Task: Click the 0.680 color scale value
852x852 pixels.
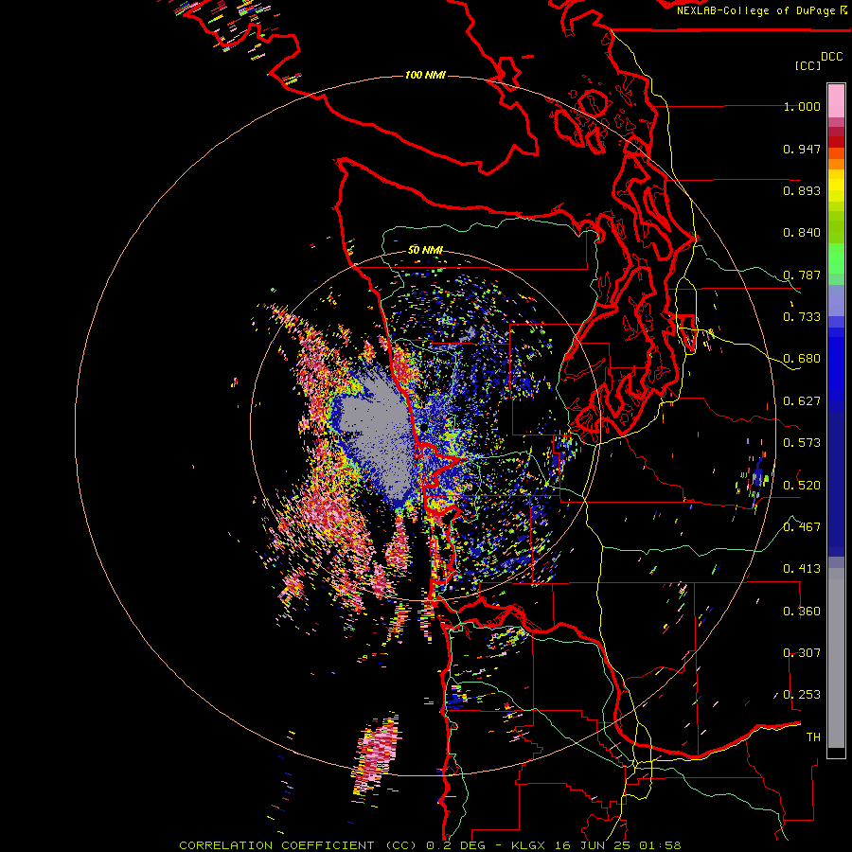Action: click(x=802, y=359)
